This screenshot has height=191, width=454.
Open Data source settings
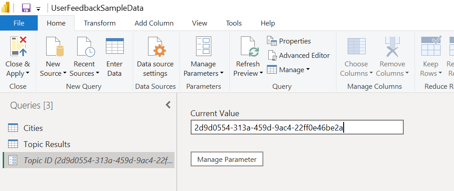click(x=155, y=57)
